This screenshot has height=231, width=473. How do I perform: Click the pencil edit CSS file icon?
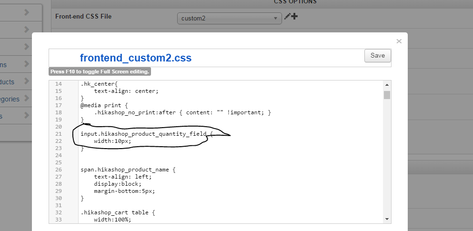287,17
